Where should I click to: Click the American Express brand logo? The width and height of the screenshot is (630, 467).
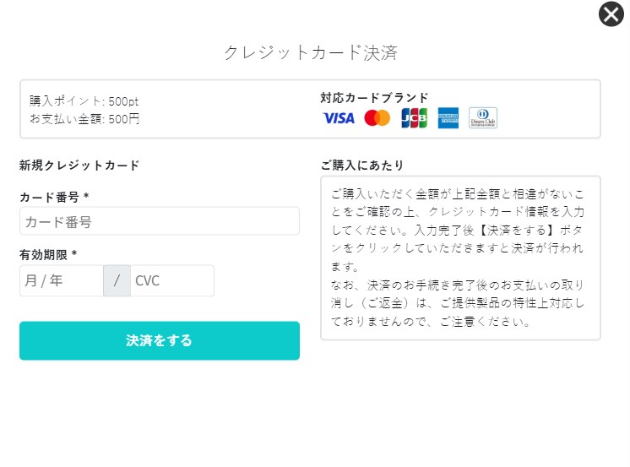[448, 118]
